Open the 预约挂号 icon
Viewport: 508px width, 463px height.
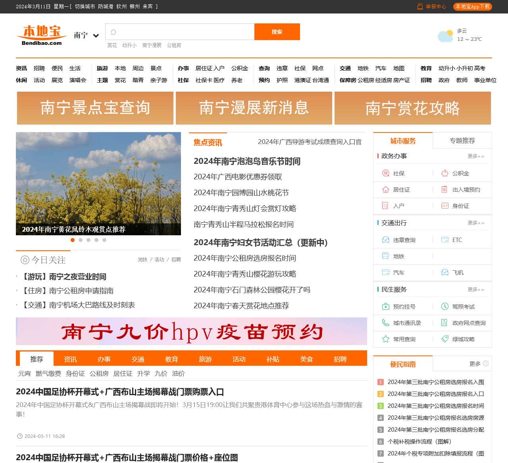(385, 307)
